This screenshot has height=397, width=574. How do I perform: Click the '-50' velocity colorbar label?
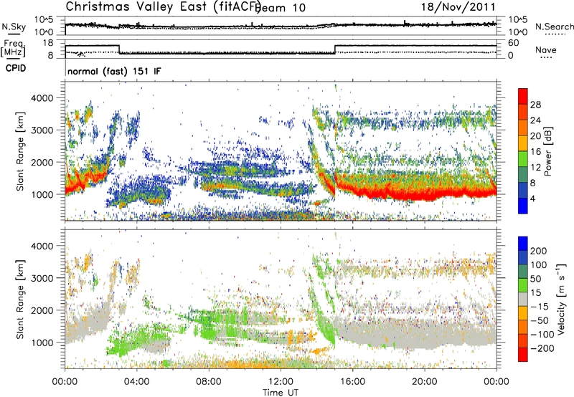click(540, 320)
